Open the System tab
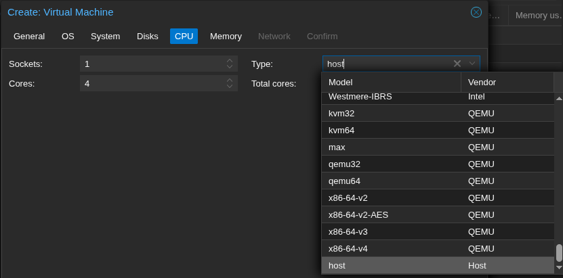Screen dimensions: 563x278 (x=105, y=36)
